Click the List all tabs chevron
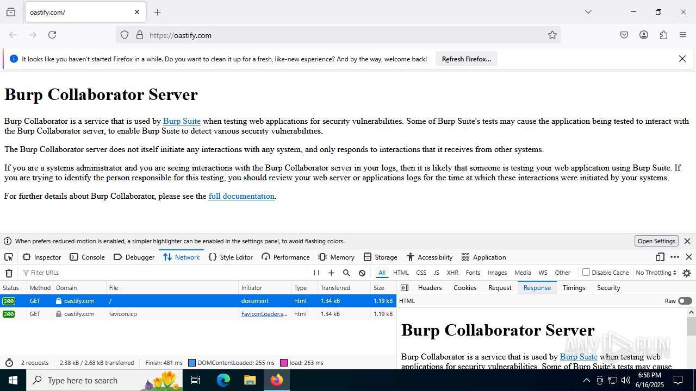696x391 pixels. 588,12
